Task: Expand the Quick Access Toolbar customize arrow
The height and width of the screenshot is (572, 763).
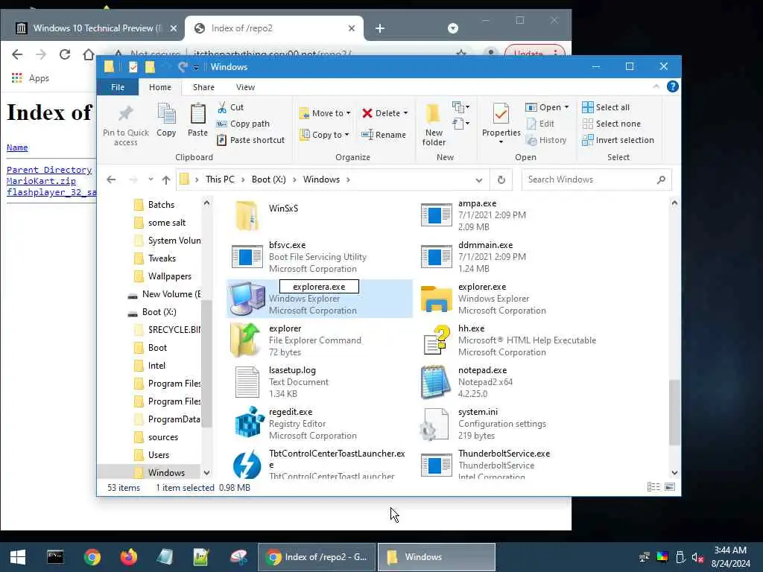Action: (x=196, y=68)
